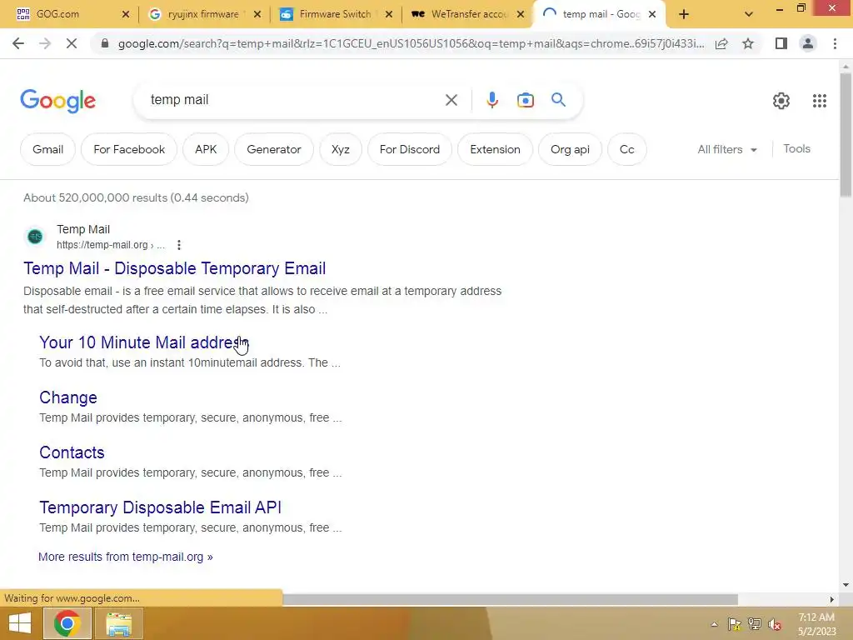
Task: Select the Generator filter chip
Action: coord(273,149)
